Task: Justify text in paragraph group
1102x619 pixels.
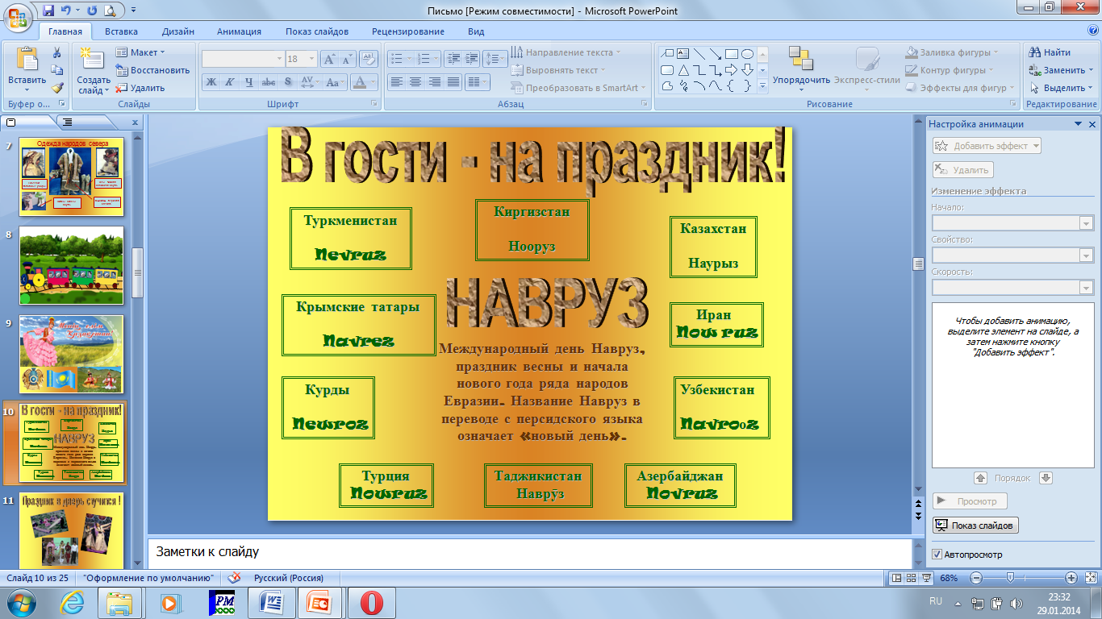Action: (453, 82)
